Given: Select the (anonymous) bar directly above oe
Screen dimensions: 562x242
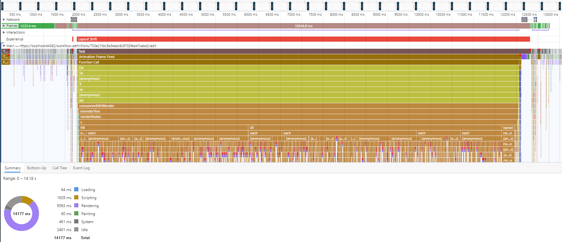Looking at the screenshot, I should click(299, 95).
